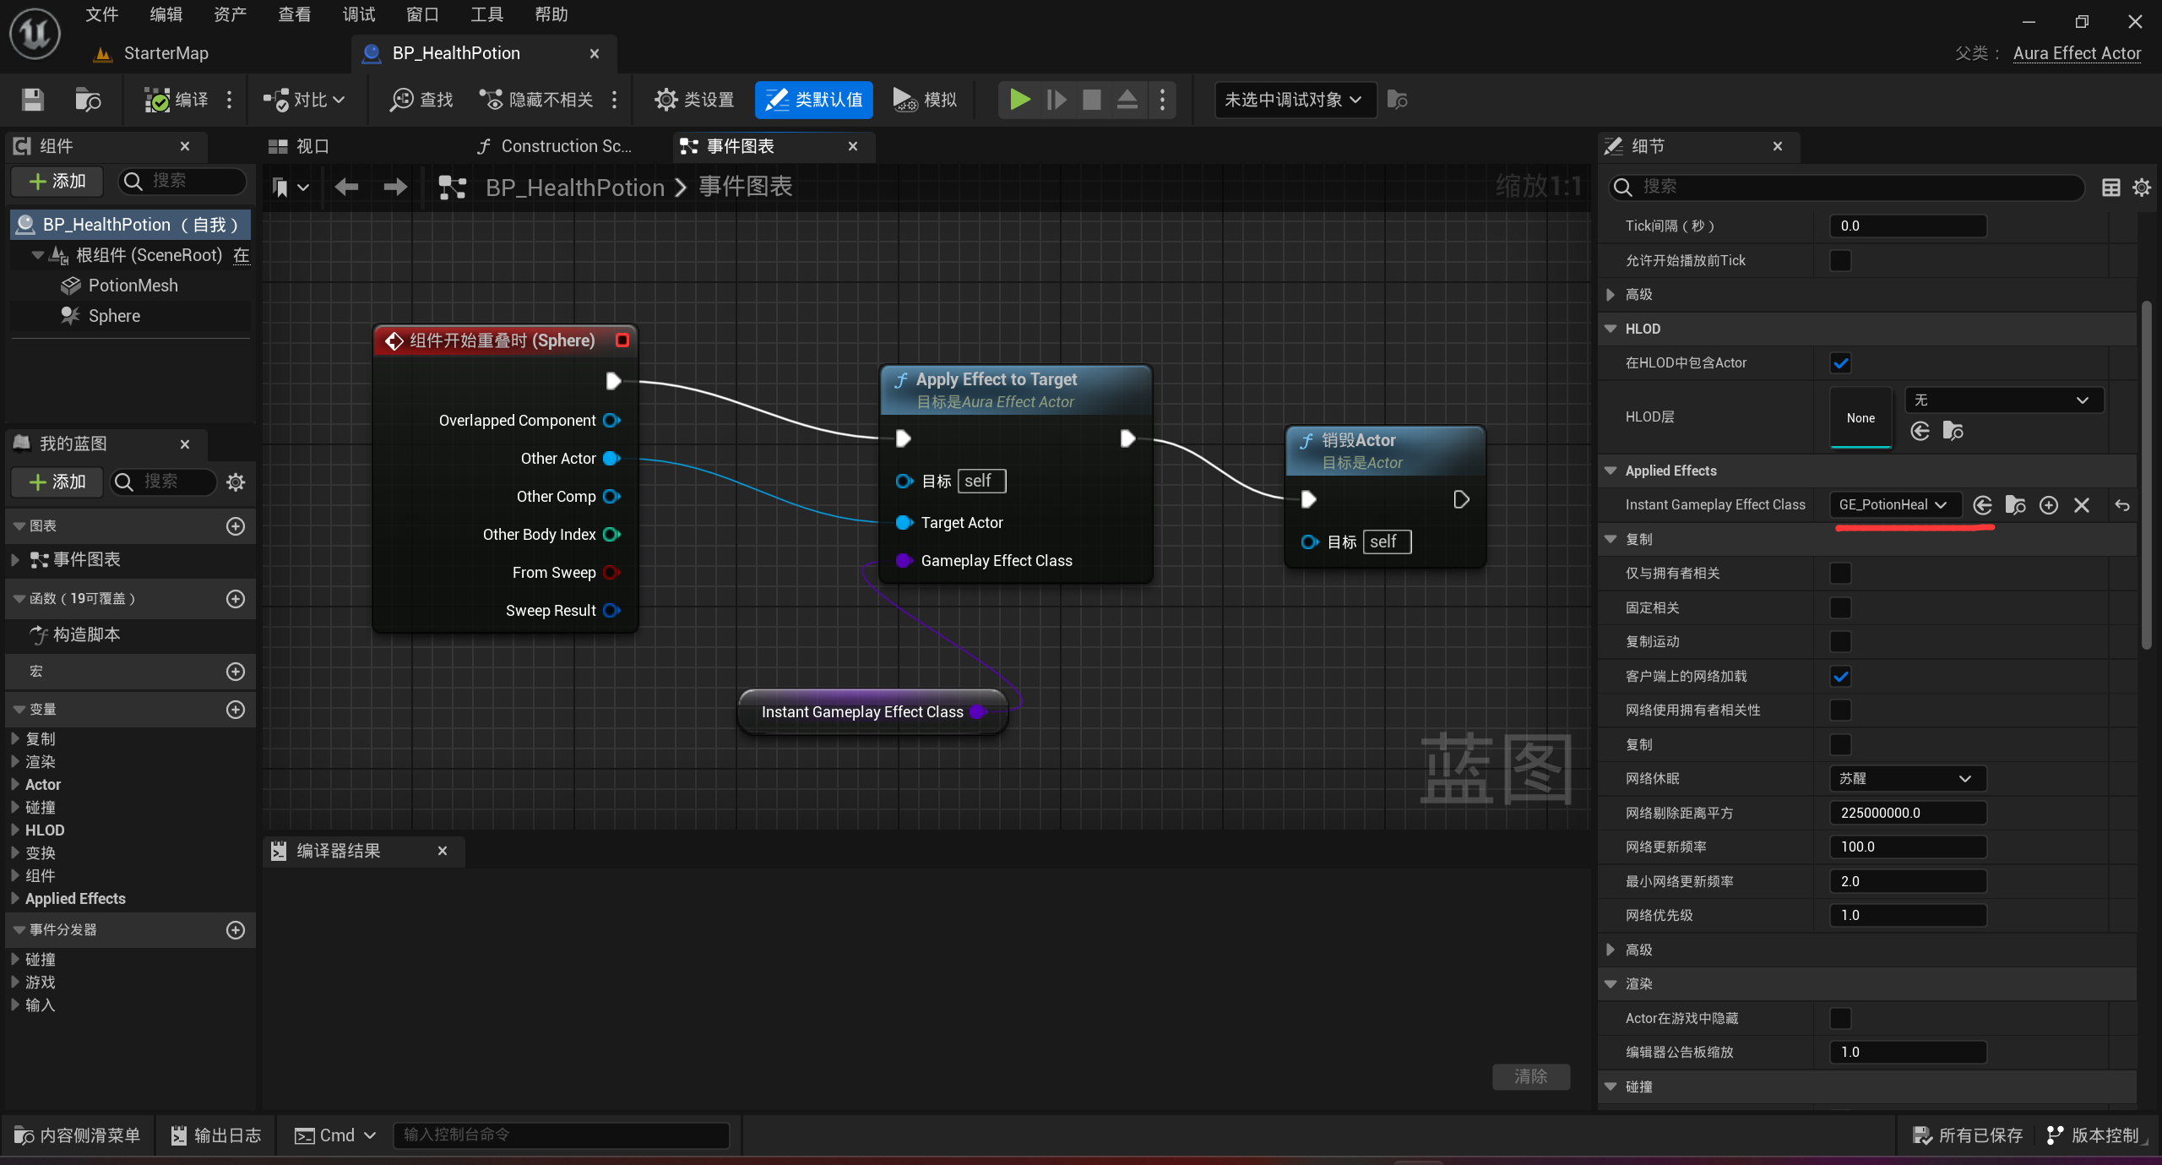Screen dimensions: 2162x1165
Task: Open parent class Aura Effect Actor link
Action: (2077, 53)
